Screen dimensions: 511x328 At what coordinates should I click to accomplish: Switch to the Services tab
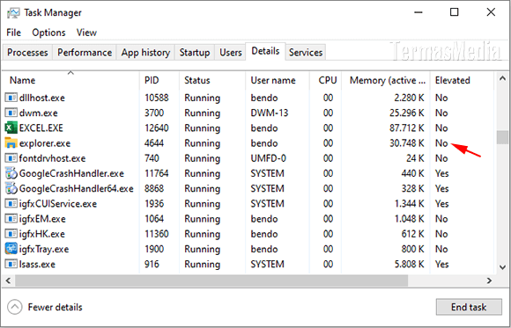[x=306, y=53]
